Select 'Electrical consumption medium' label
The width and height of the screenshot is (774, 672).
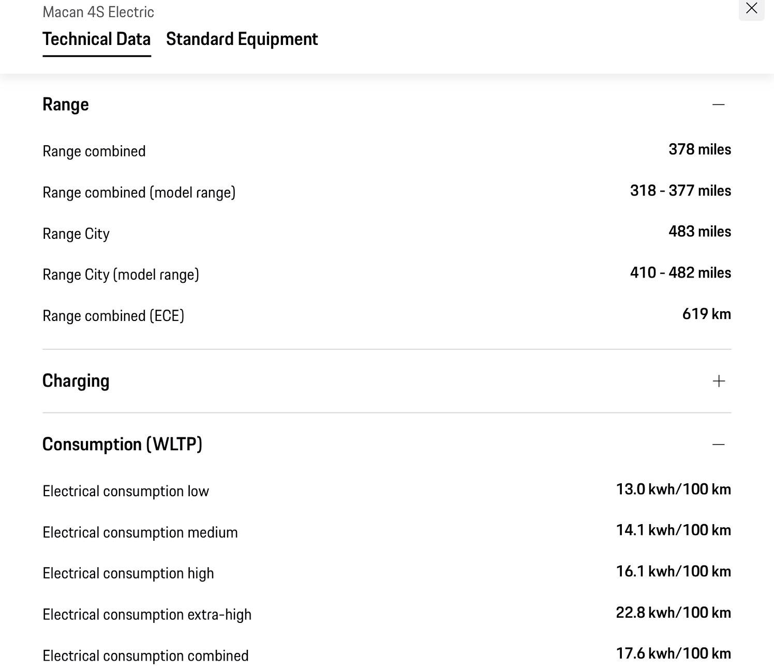pos(140,532)
